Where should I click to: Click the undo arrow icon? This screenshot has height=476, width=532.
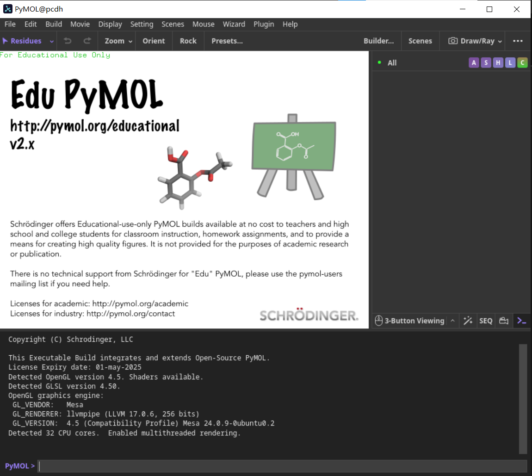tap(68, 41)
